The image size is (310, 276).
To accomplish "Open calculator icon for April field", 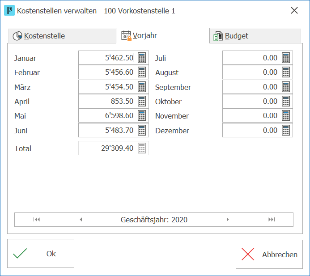I will [142, 101].
